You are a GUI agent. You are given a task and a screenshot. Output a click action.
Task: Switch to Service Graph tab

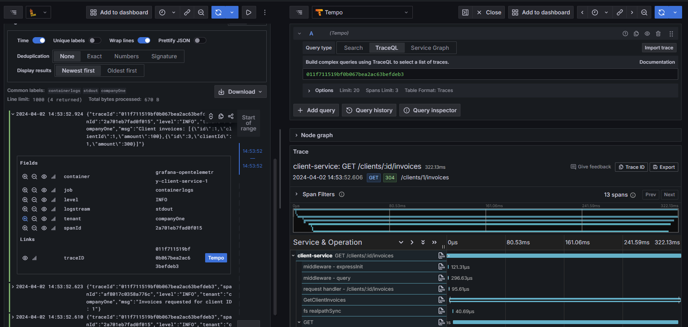click(430, 48)
